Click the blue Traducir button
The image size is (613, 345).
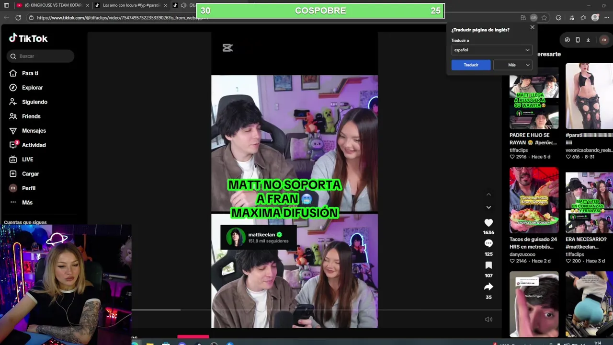(x=471, y=65)
